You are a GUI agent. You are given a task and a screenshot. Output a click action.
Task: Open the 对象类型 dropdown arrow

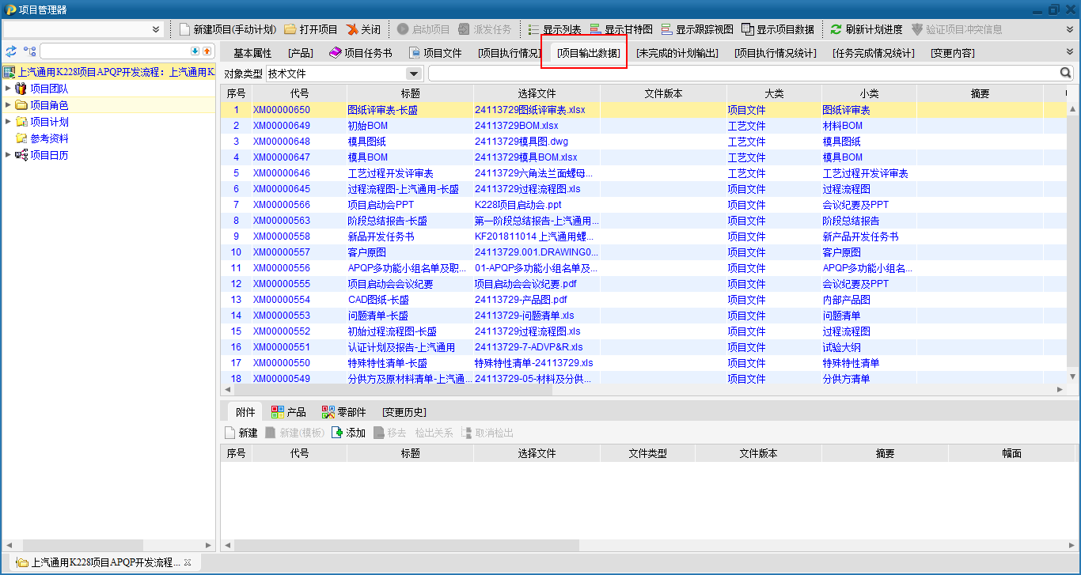(x=413, y=74)
